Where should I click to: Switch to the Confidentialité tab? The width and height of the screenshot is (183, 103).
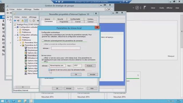(75, 19)
